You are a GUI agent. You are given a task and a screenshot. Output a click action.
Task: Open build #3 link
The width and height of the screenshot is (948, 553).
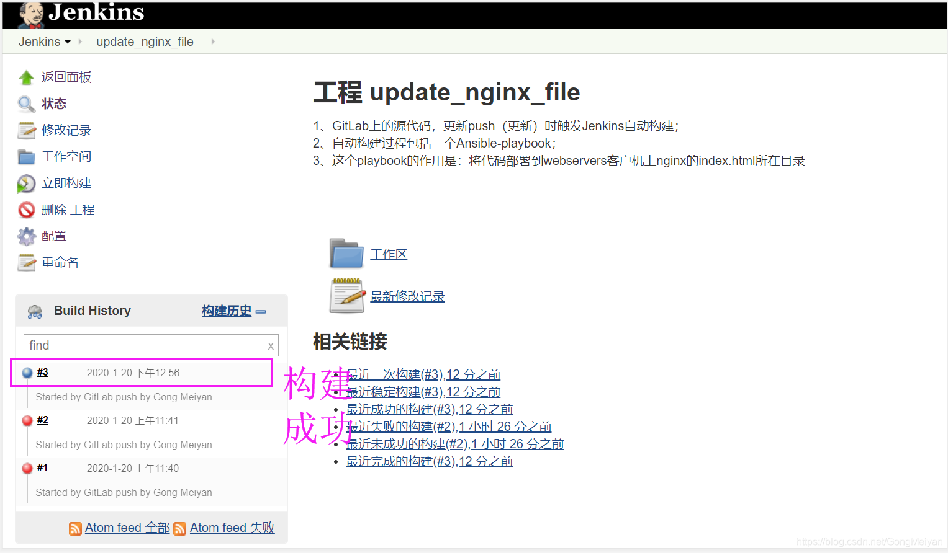[x=42, y=373]
